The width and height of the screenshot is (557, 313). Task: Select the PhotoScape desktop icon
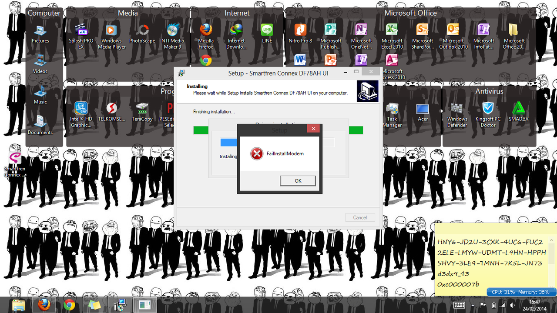click(x=142, y=34)
